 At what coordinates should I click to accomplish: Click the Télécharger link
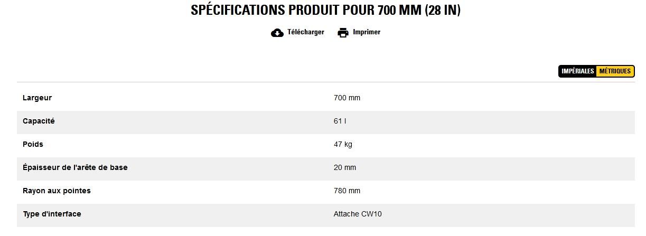305,32
